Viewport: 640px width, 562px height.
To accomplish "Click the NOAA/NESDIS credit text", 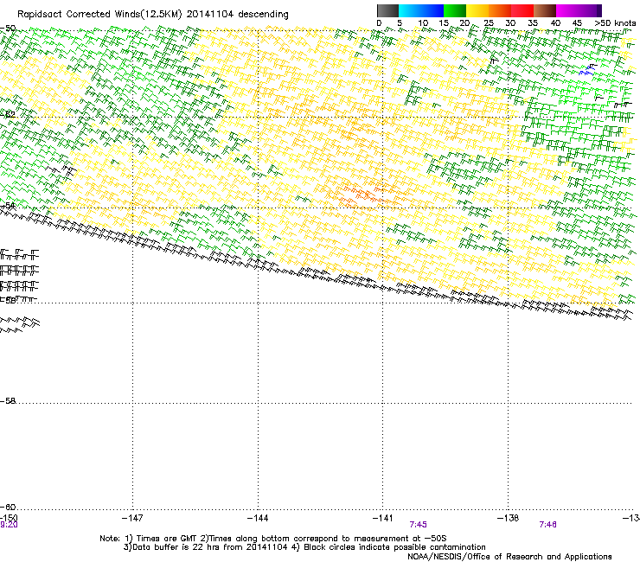I will (509, 557).
